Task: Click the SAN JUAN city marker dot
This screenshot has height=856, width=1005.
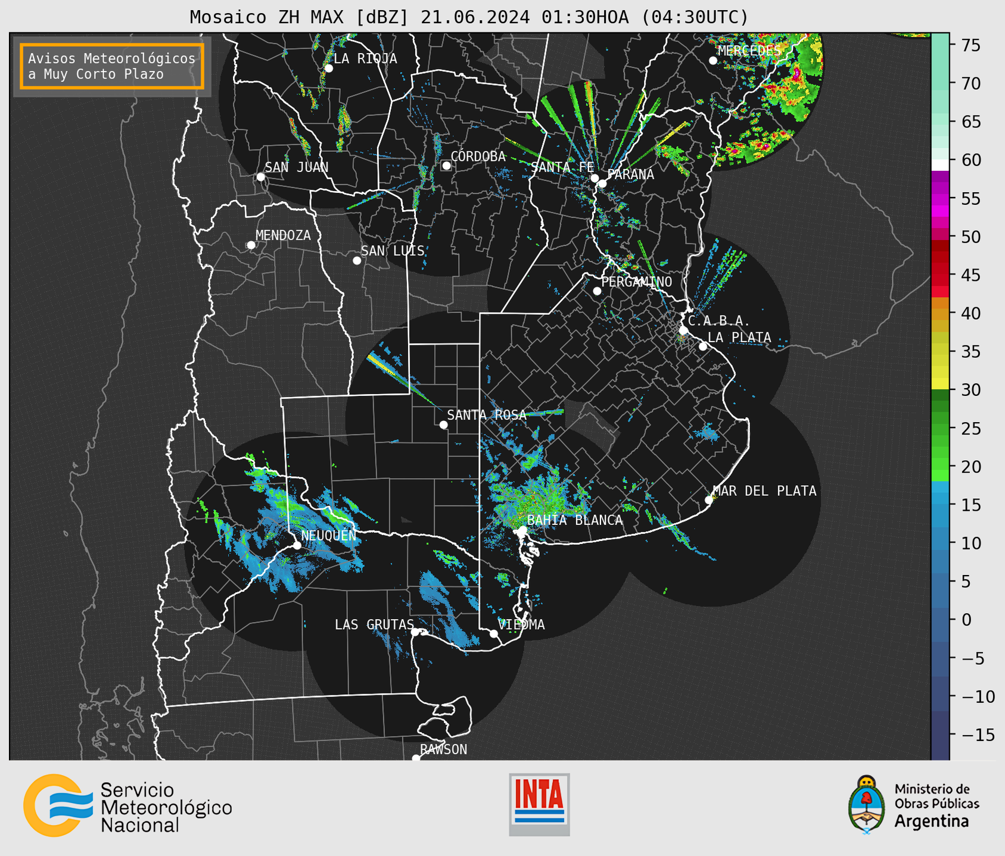Action: pyautogui.click(x=260, y=177)
